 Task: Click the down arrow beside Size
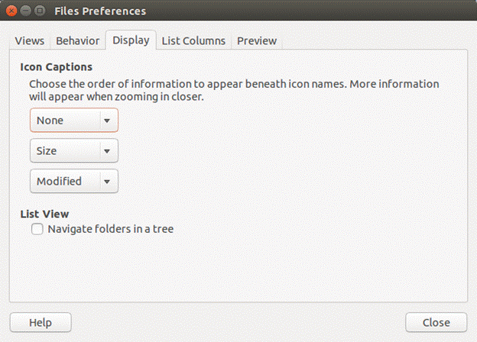108,151
